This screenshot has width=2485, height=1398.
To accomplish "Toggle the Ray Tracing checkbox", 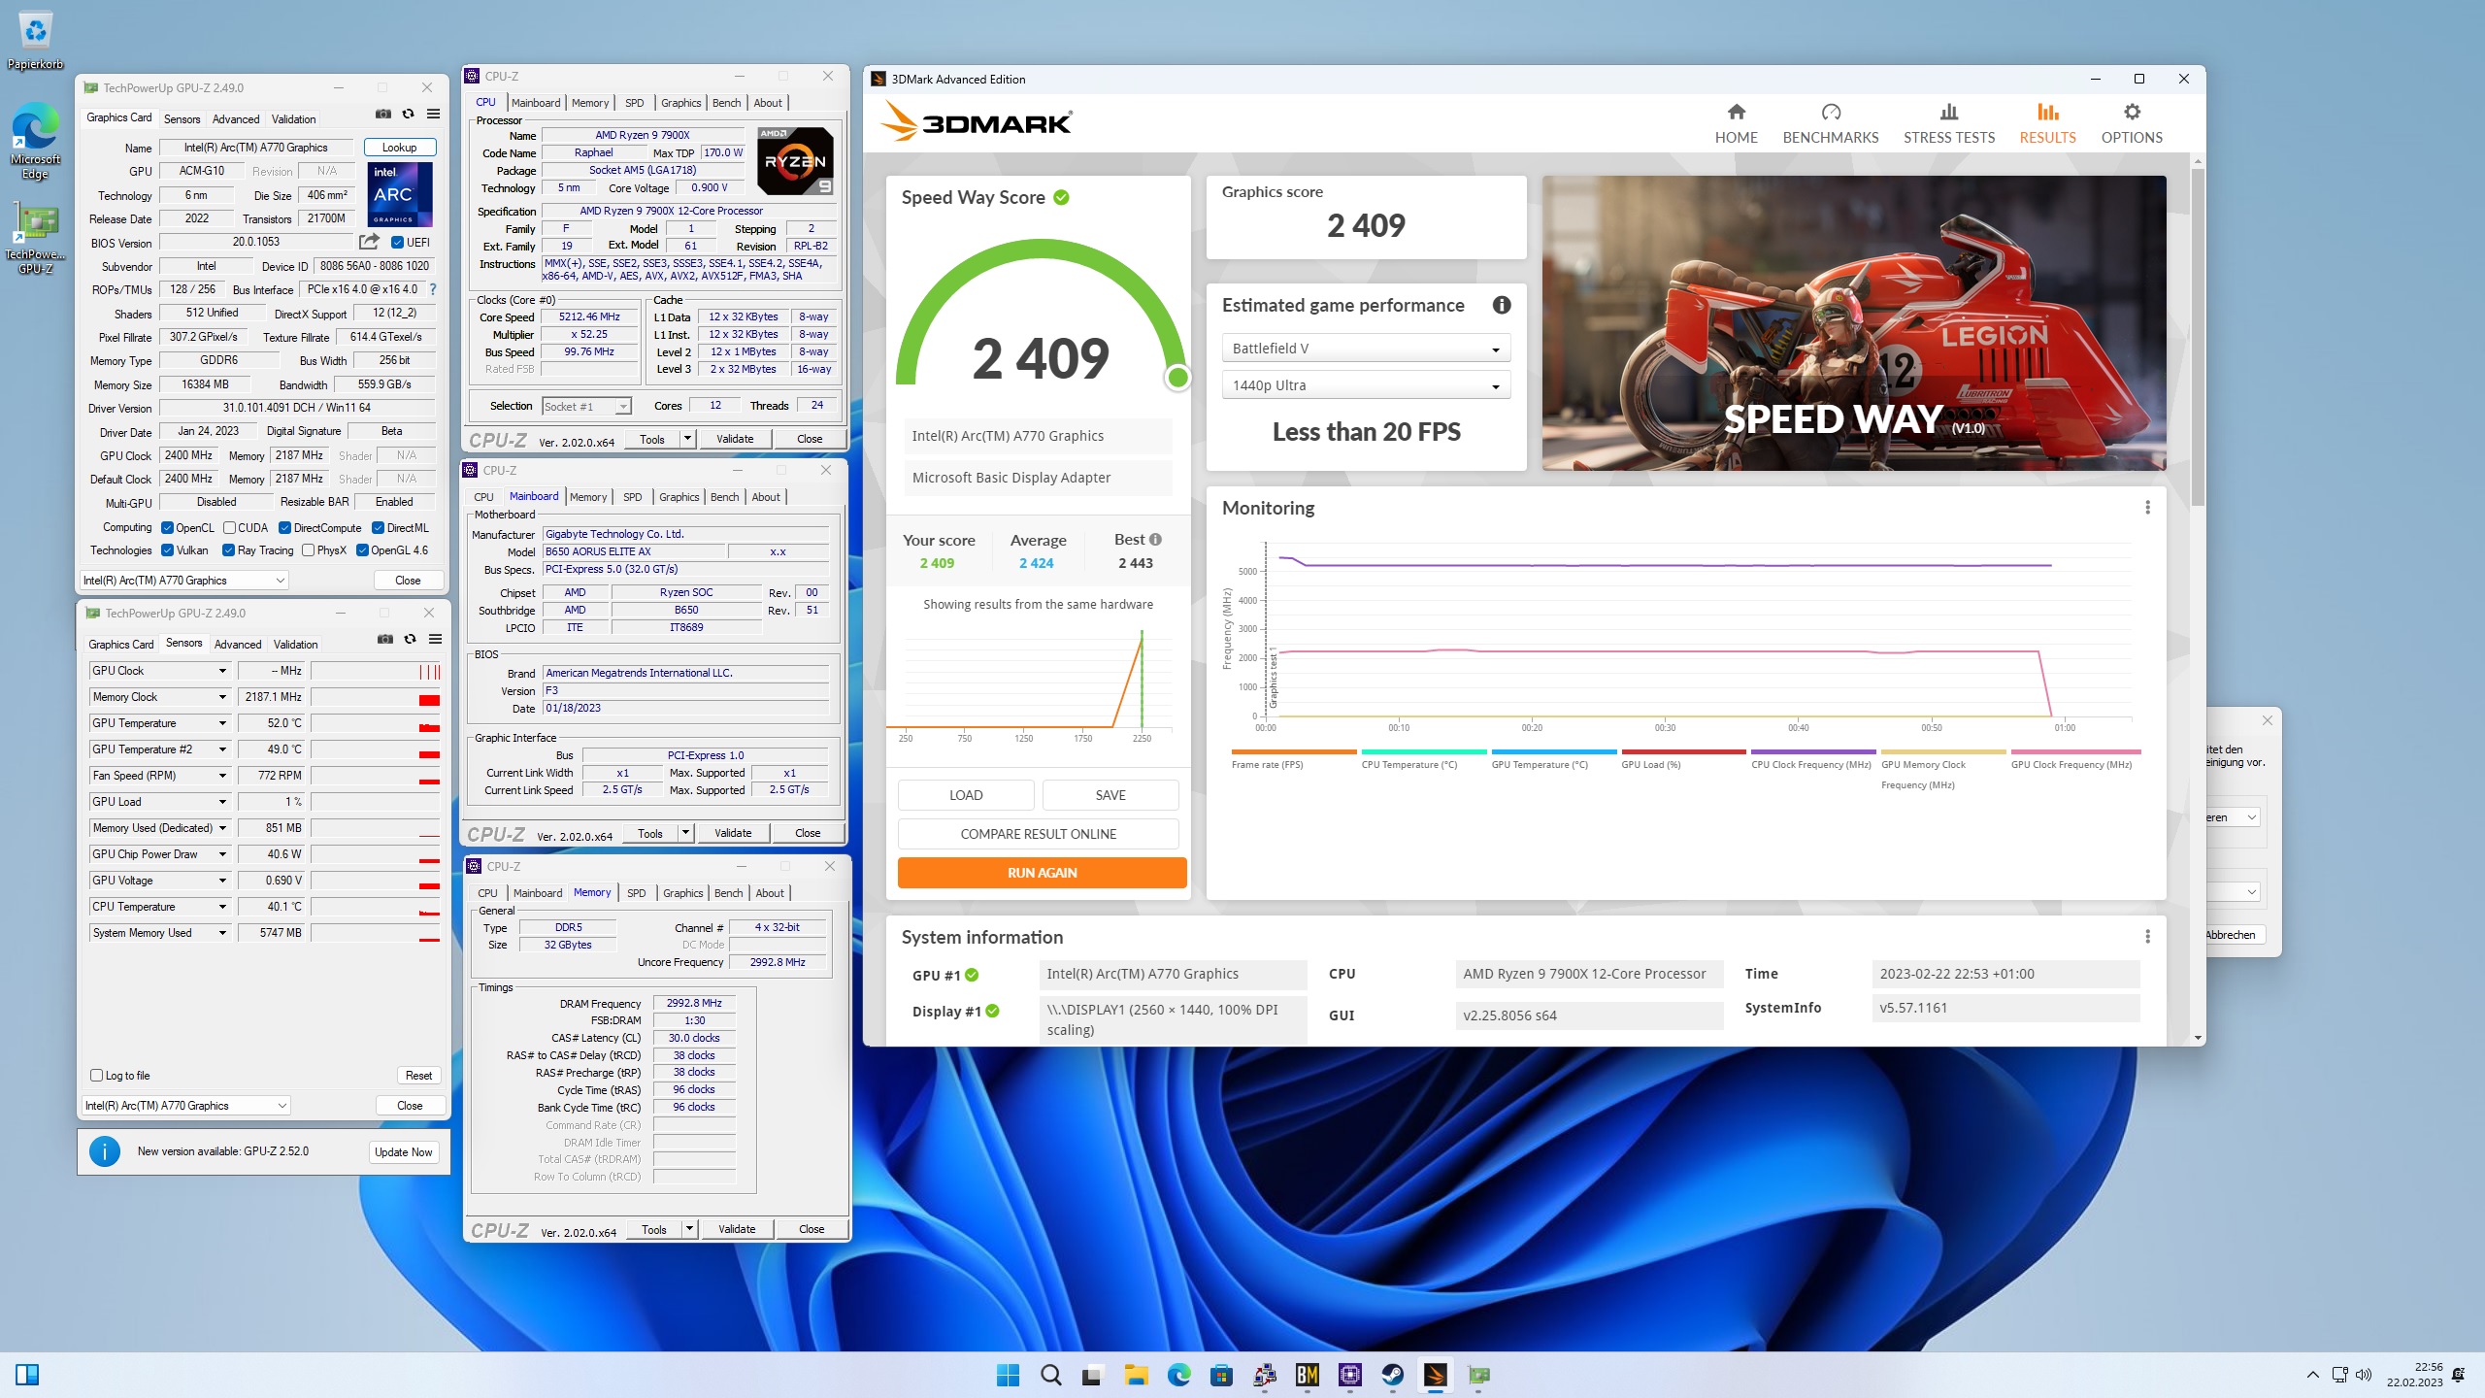I will [x=228, y=550].
